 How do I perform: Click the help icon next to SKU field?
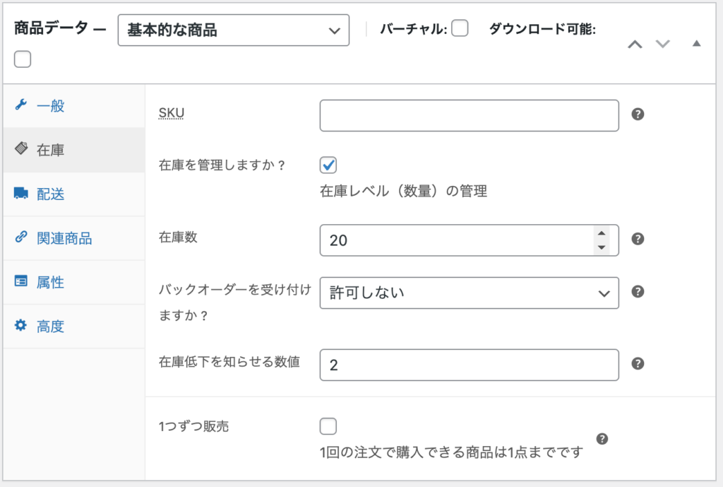coord(638,114)
